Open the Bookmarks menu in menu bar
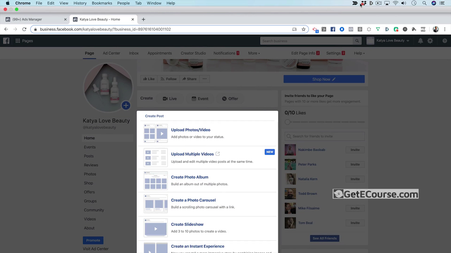 pyautogui.click(x=102, y=3)
